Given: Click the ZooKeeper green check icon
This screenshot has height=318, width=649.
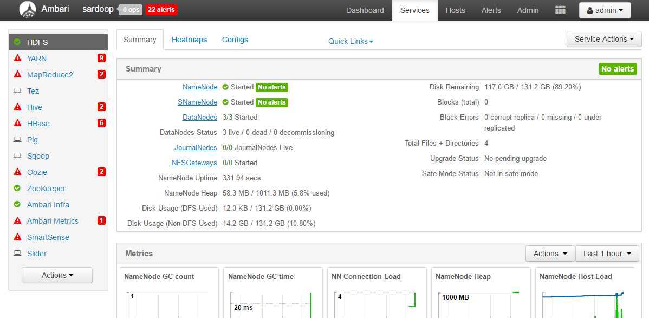Looking at the screenshot, I should coord(17,188).
